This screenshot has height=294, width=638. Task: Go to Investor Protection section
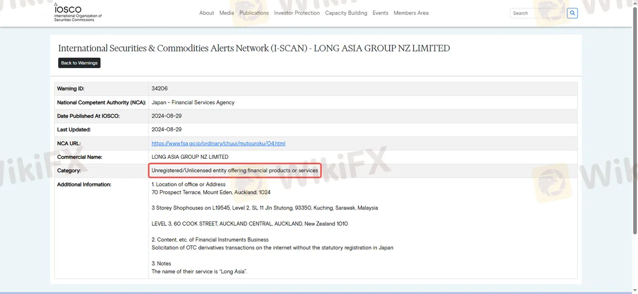pos(297,13)
